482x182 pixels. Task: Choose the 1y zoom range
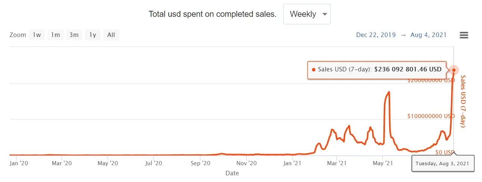click(x=93, y=35)
